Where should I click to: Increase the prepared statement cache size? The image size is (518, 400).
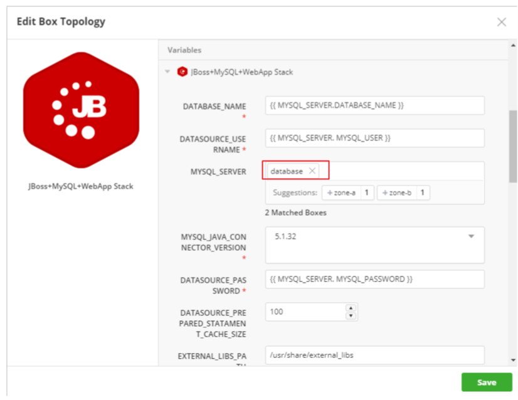351,308
